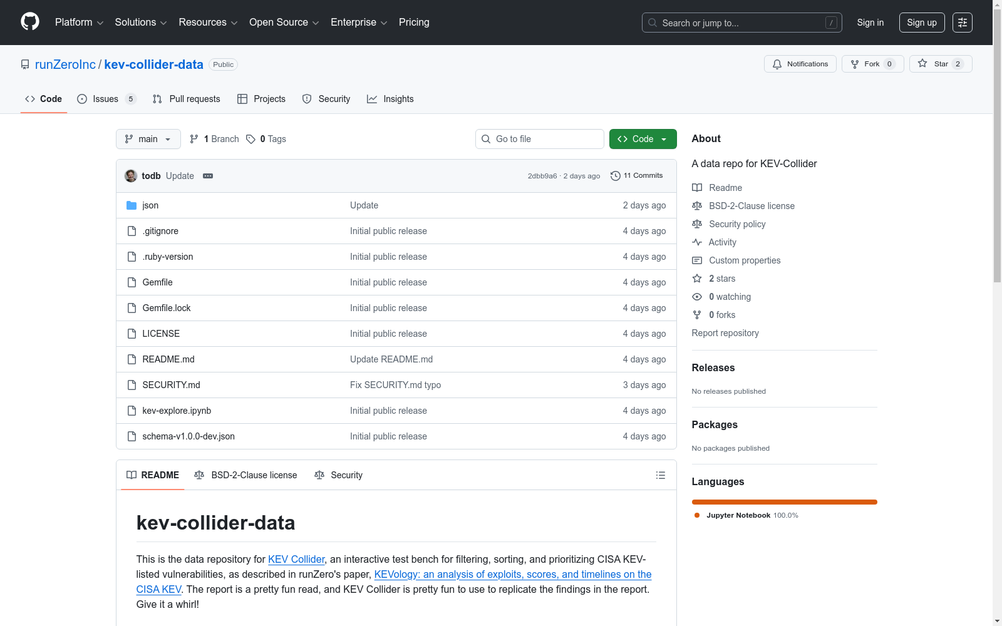Open the runZeroInc organization link
This screenshot has height=626, width=1002.
[65, 64]
